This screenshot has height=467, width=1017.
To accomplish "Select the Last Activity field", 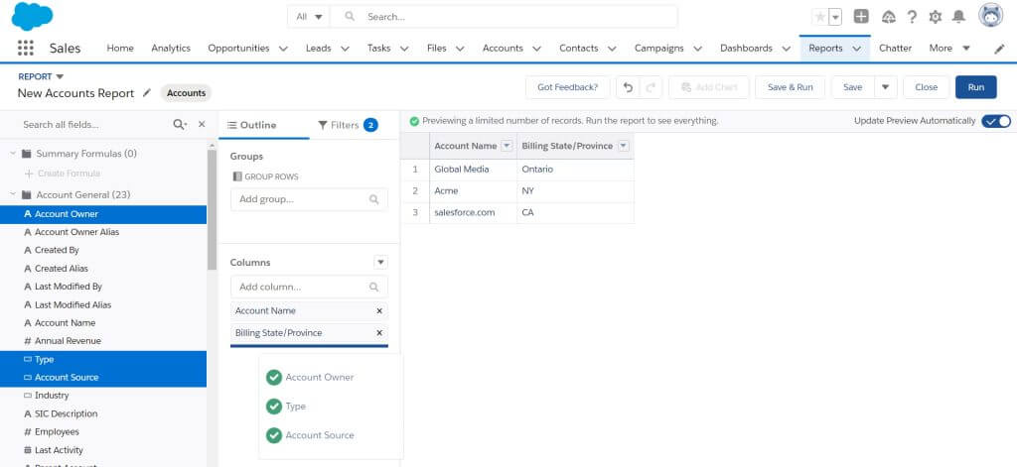I will 103,450.
